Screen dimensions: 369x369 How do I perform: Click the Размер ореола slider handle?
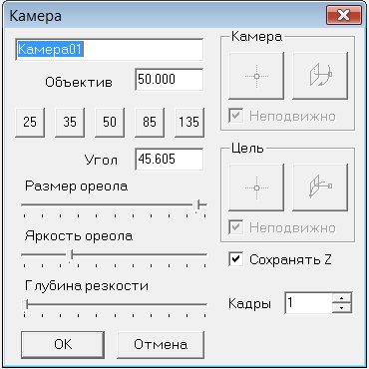tap(197, 205)
